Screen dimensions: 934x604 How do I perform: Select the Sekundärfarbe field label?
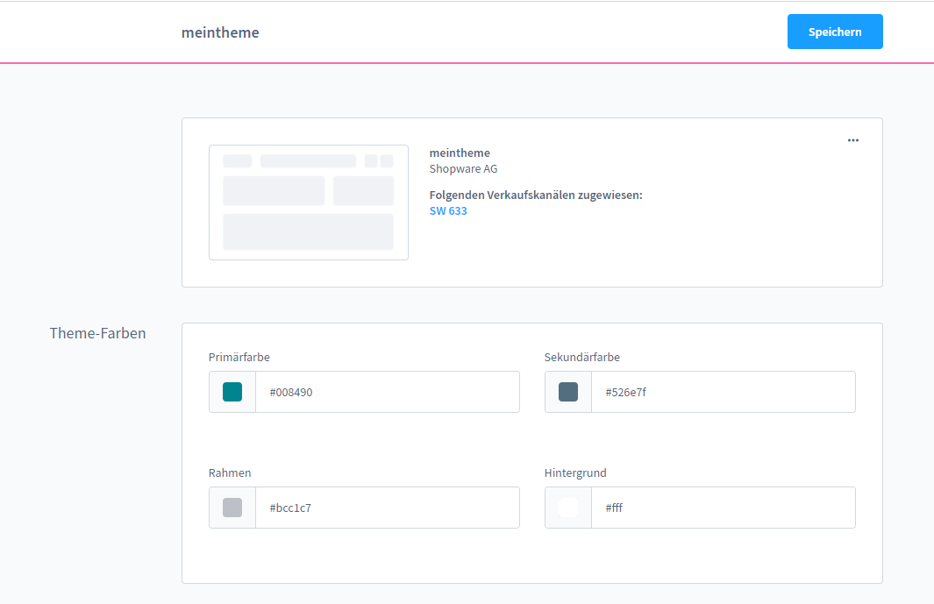tap(582, 357)
